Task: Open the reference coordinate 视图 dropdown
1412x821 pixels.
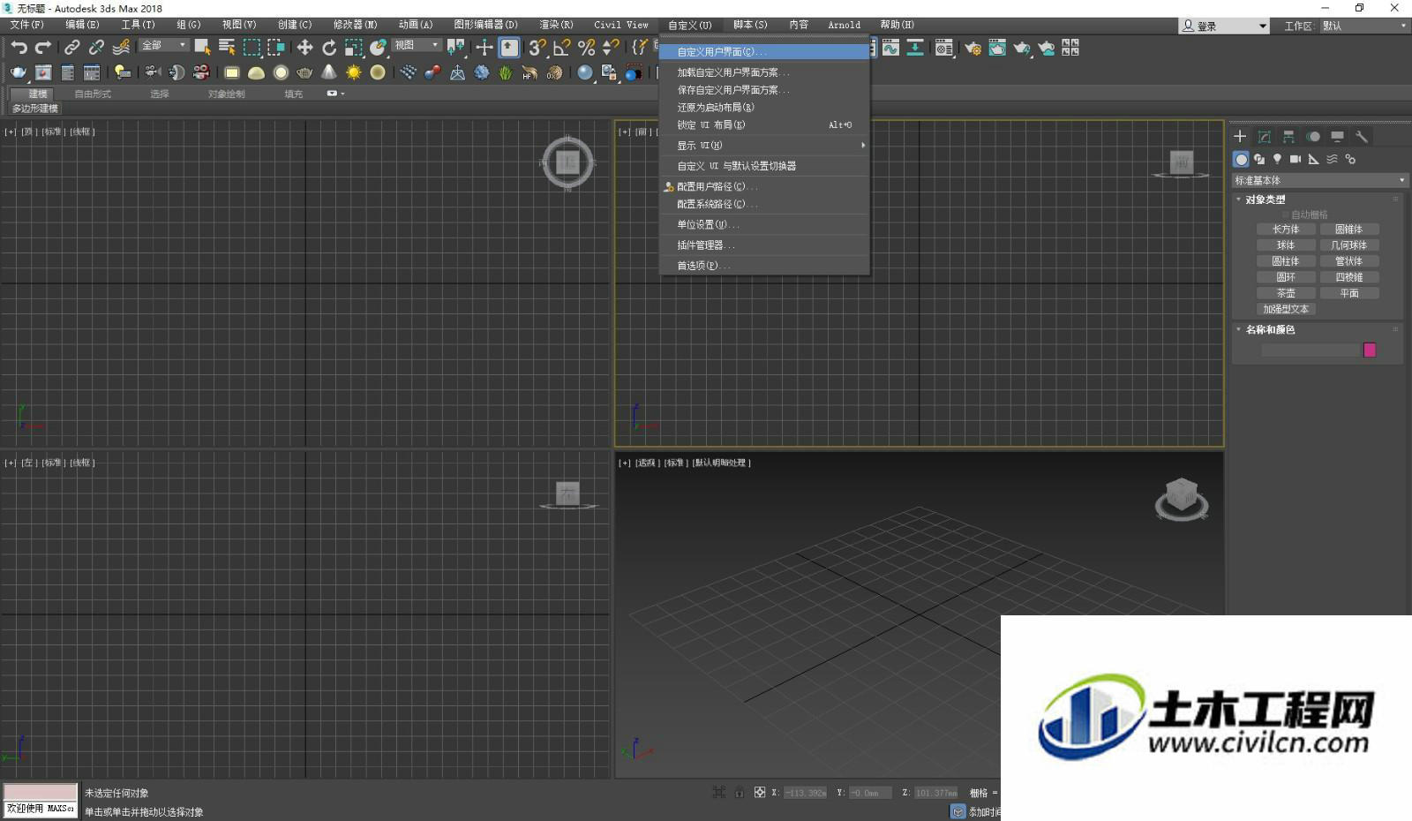Action: point(417,45)
